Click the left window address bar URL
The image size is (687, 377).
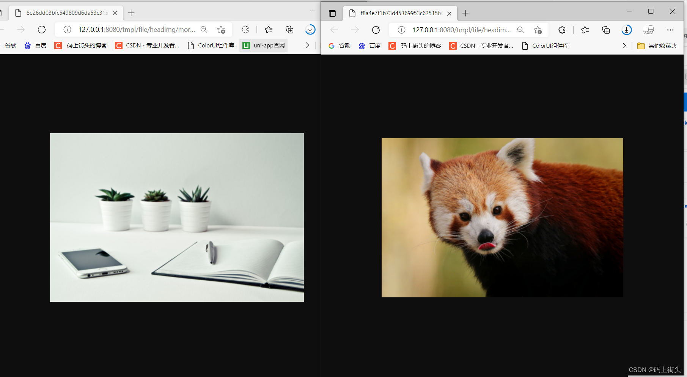tap(137, 30)
